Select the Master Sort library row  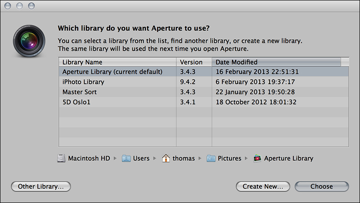tap(204, 92)
